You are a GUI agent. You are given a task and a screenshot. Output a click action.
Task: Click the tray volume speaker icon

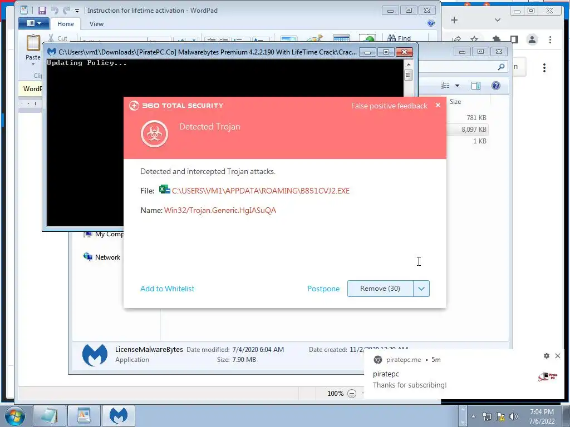513,417
